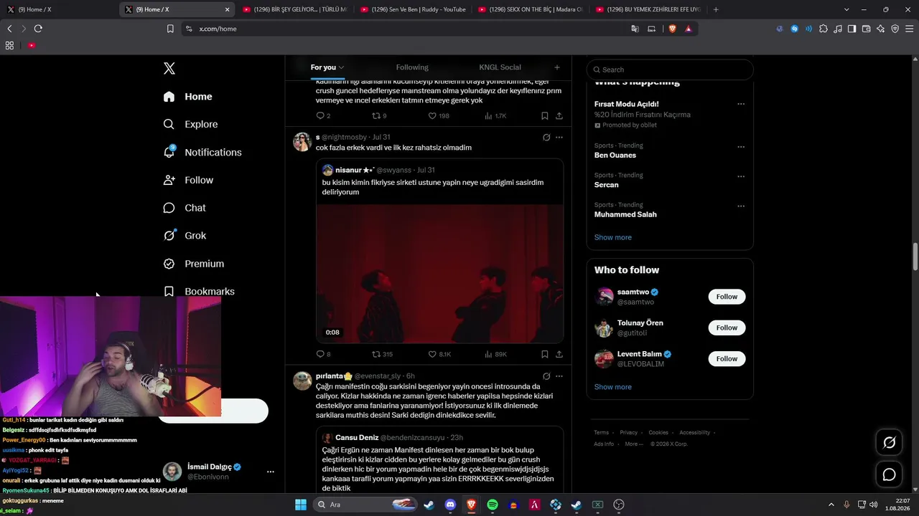Follow Levent Balım
This screenshot has width=919, height=516.
(x=727, y=358)
